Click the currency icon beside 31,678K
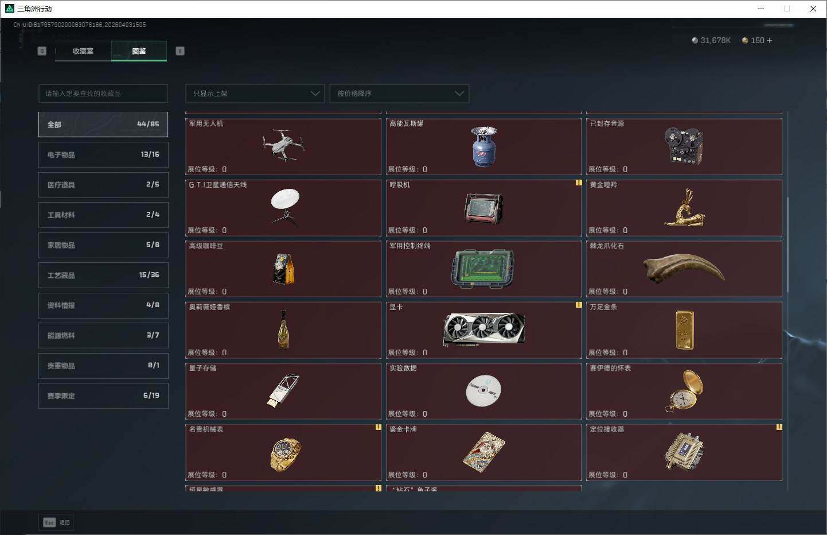Screen dimensions: 827x535 pyautogui.click(x=695, y=40)
